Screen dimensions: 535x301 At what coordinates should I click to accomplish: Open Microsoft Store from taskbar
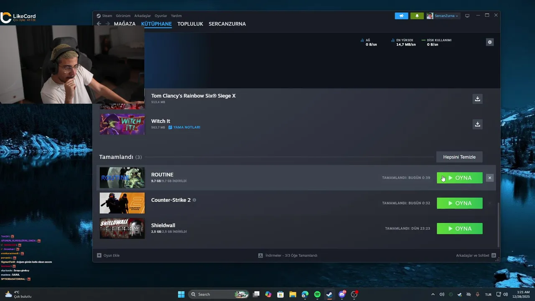[280, 294]
